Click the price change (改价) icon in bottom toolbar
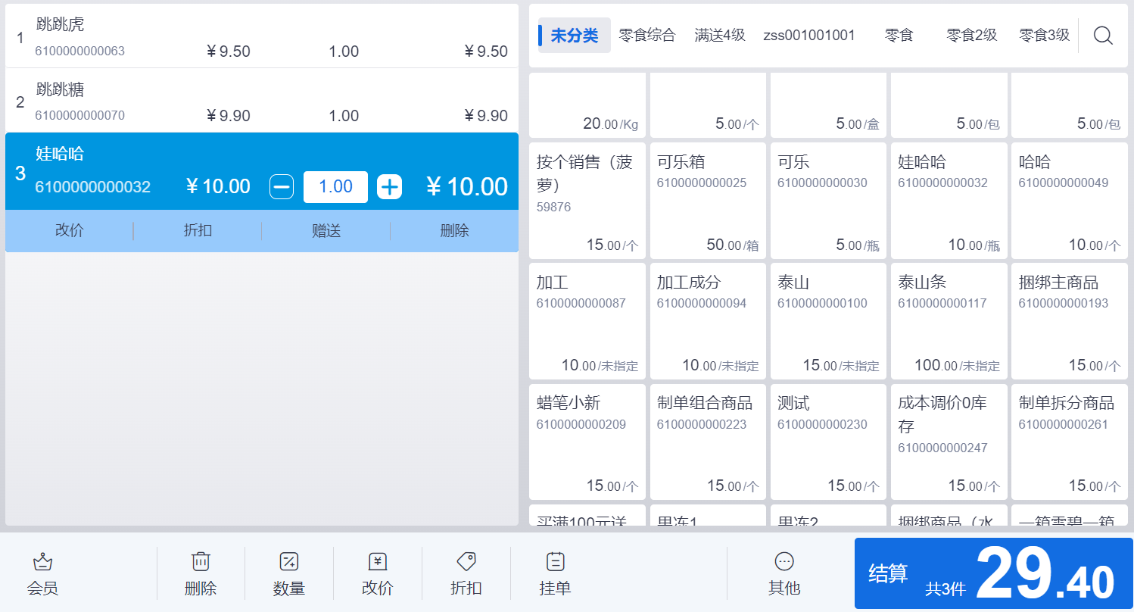 377,562
